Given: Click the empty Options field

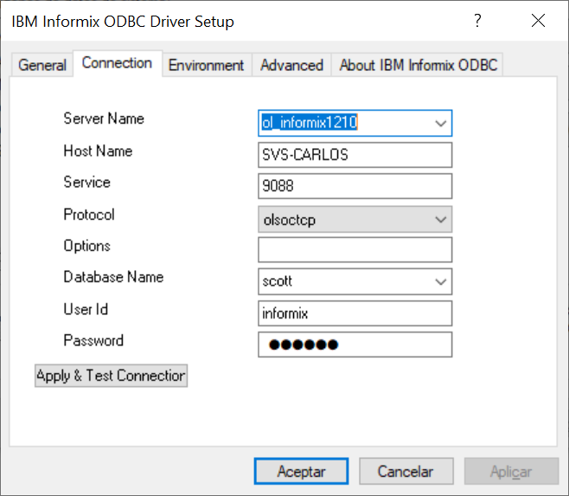Looking at the screenshot, I should (x=355, y=249).
